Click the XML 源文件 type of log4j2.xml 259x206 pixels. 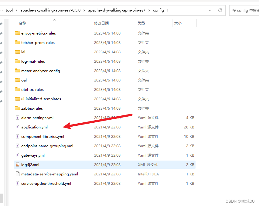[148, 164]
